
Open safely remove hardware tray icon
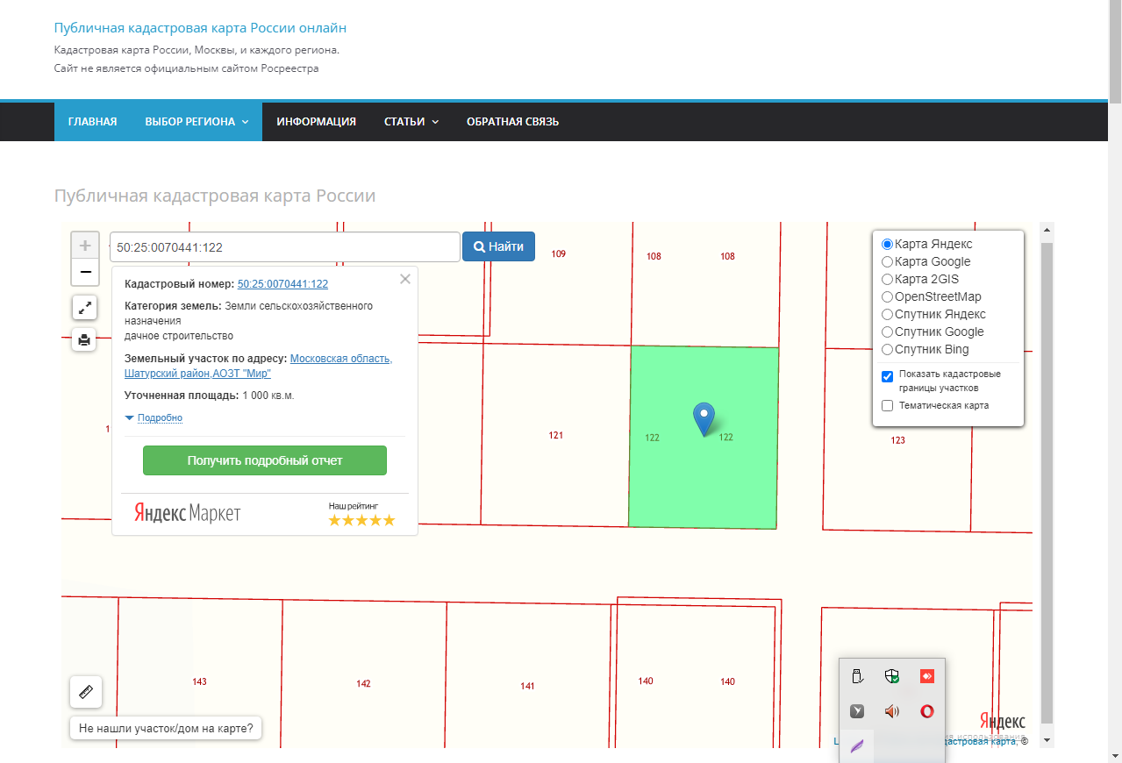pos(857,676)
